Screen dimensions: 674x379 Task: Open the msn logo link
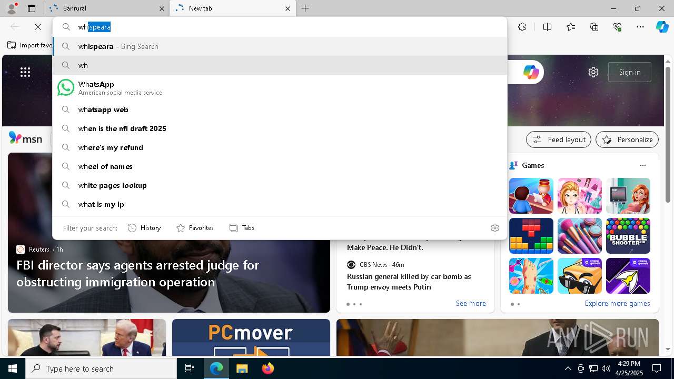coord(26,139)
